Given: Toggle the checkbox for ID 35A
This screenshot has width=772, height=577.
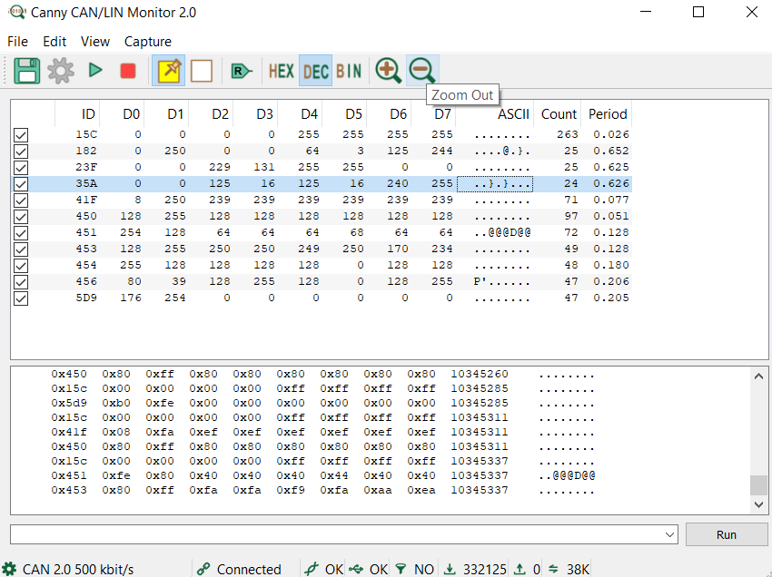Looking at the screenshot, I should [21, 184].
